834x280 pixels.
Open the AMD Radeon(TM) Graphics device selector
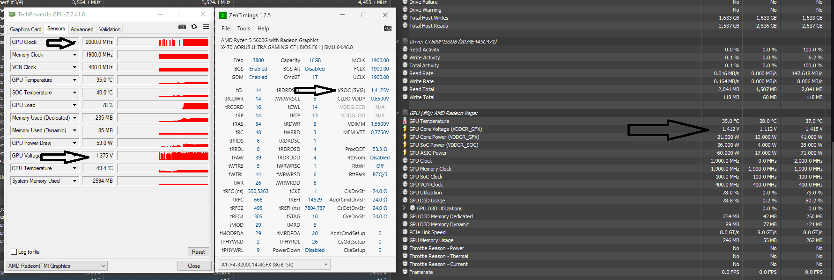click(x=57, y=266)
